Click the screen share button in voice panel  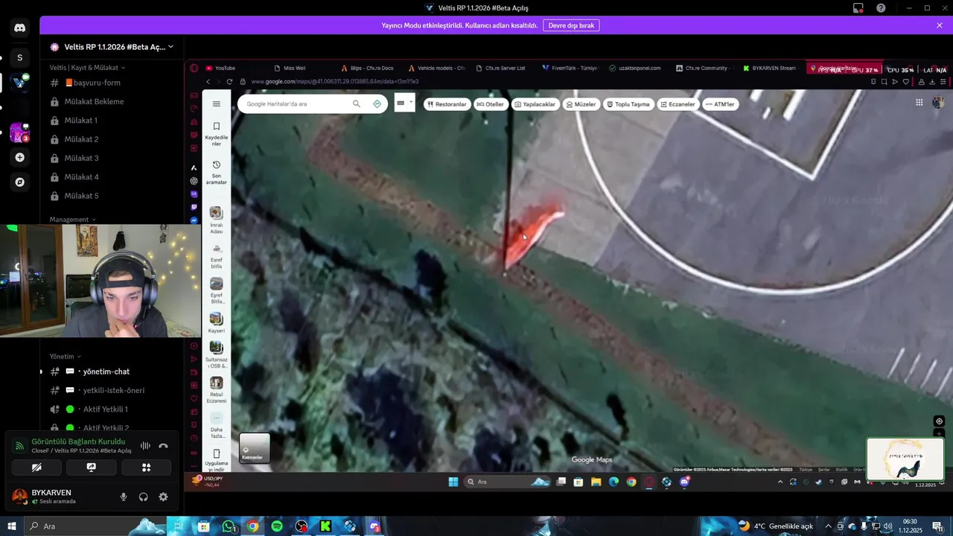91,468
